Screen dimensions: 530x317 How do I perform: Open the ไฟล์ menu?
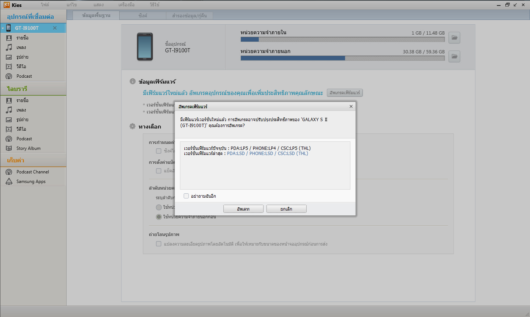45,5
